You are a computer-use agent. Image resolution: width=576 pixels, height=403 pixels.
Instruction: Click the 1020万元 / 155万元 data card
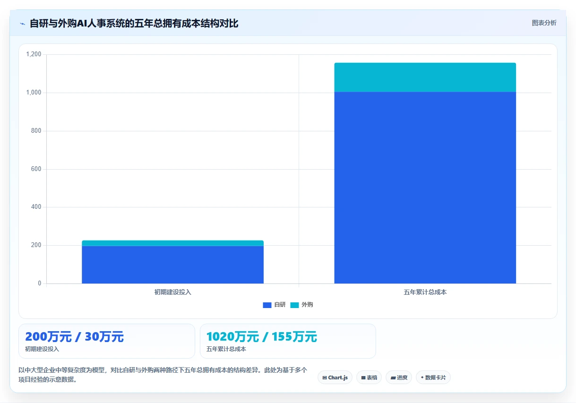click(x=288, y=341)
